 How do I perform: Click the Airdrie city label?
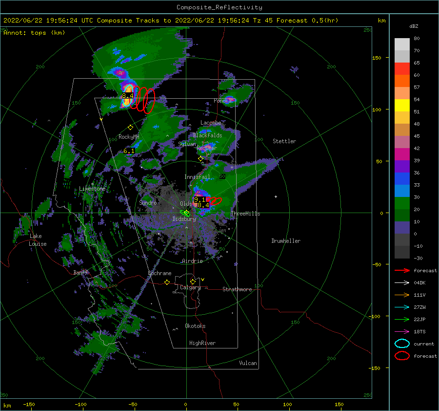(x=192, y=261)
